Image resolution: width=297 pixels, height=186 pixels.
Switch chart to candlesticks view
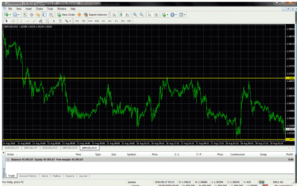[121, 15]
